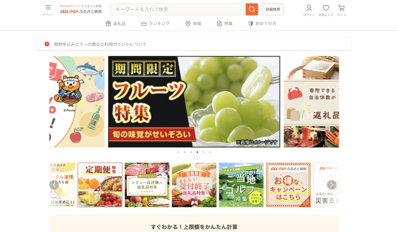
Task: Select the first carousel pagination dot
Action: [x=178, y=152]
